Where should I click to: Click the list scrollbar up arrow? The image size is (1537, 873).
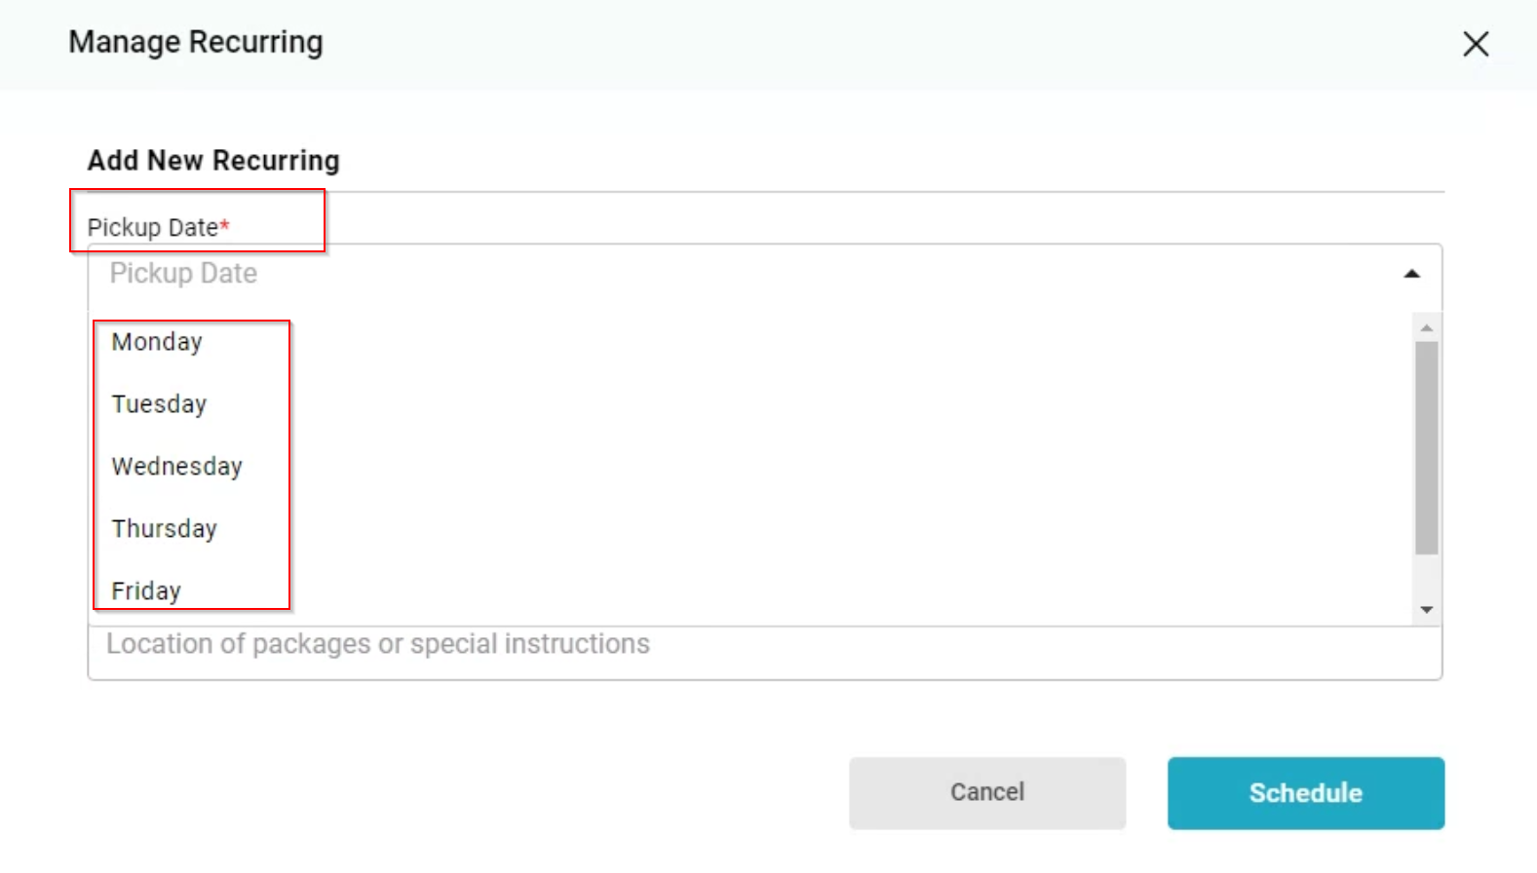[x=1427, y=328]
